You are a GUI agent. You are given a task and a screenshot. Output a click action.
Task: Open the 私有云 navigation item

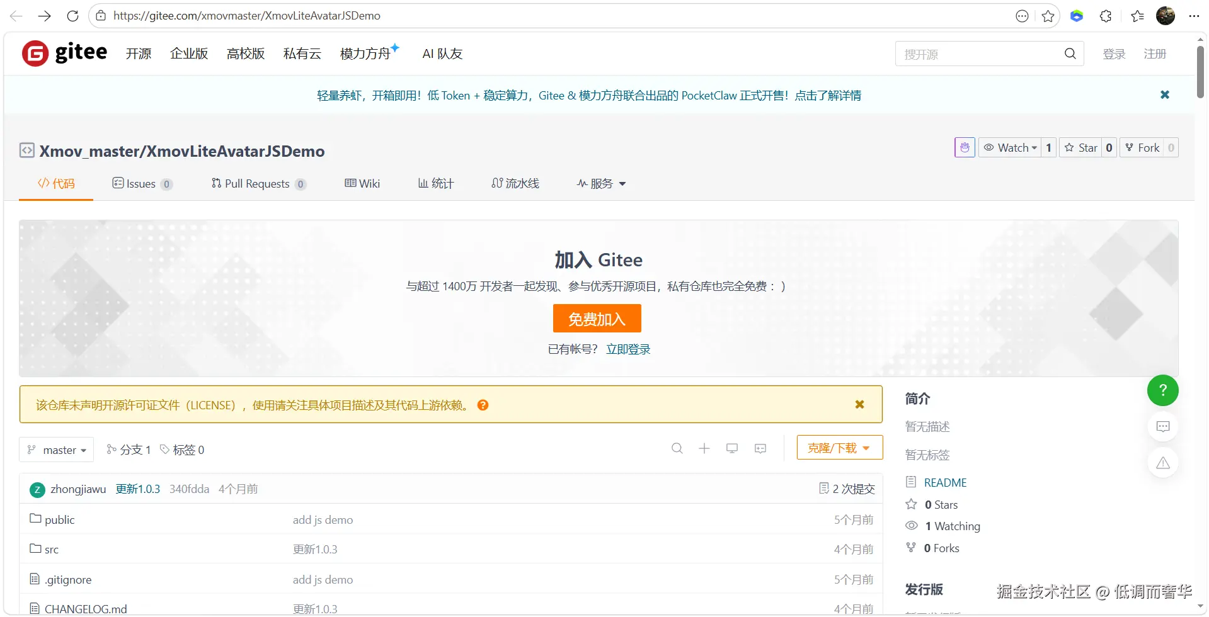point(302,54)
